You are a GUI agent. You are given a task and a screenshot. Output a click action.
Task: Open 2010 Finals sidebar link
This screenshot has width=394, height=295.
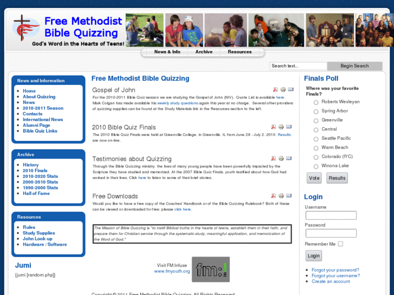click(x=35, y=171)
